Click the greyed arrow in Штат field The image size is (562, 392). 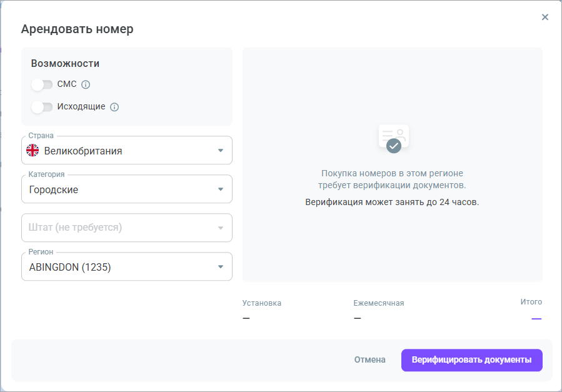point(220,228)
